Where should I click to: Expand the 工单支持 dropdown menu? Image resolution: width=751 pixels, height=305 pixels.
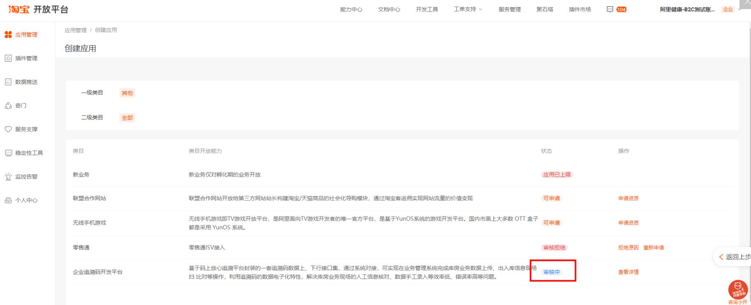[468, 9]
